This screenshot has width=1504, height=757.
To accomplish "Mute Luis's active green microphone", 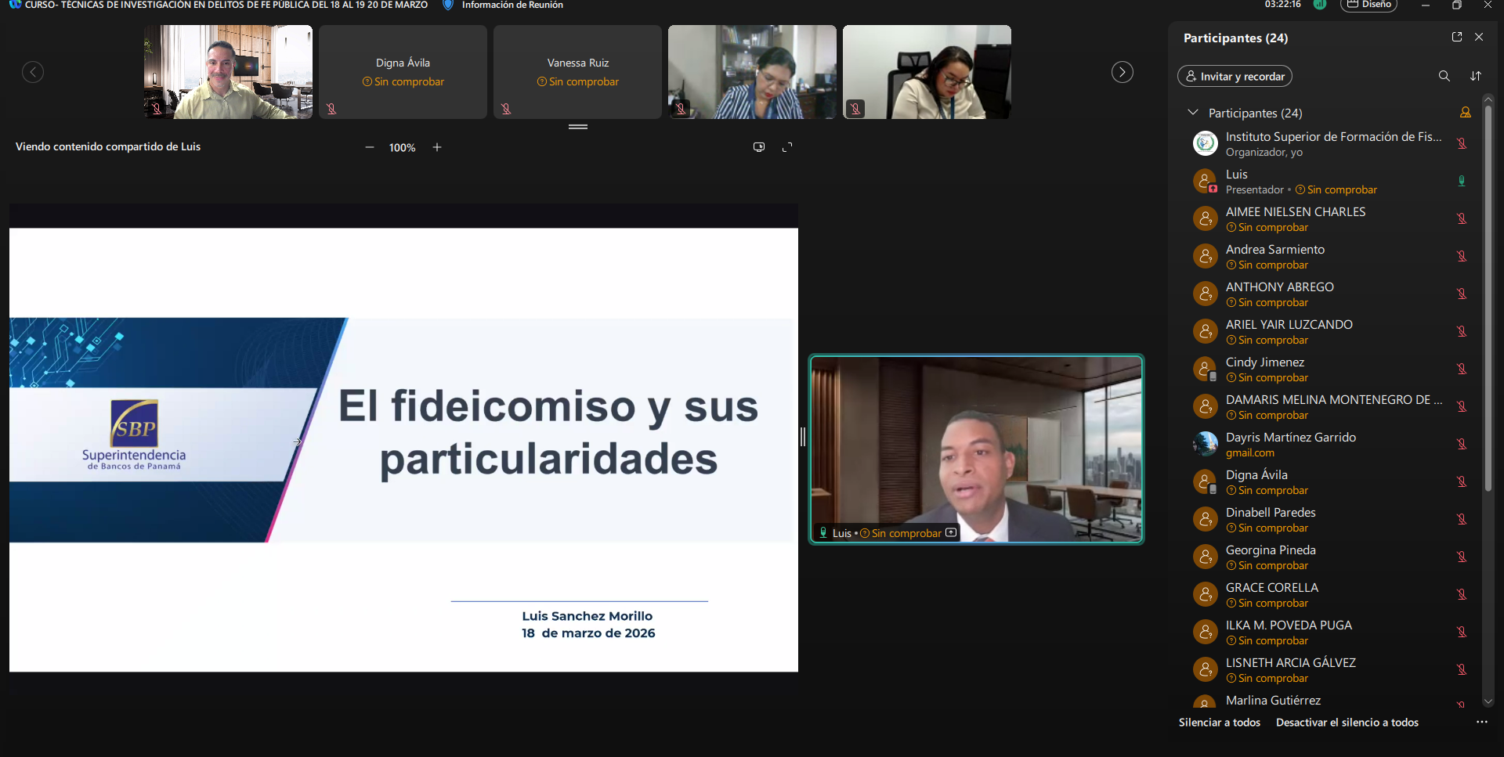I will (x=1461, y=181).
